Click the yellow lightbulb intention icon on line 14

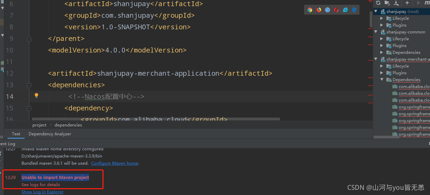36,96
